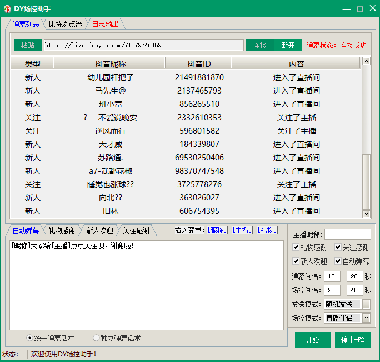Open the 日志输出 tab
This screenshot has width=380, height=362.
coord(106,24)
